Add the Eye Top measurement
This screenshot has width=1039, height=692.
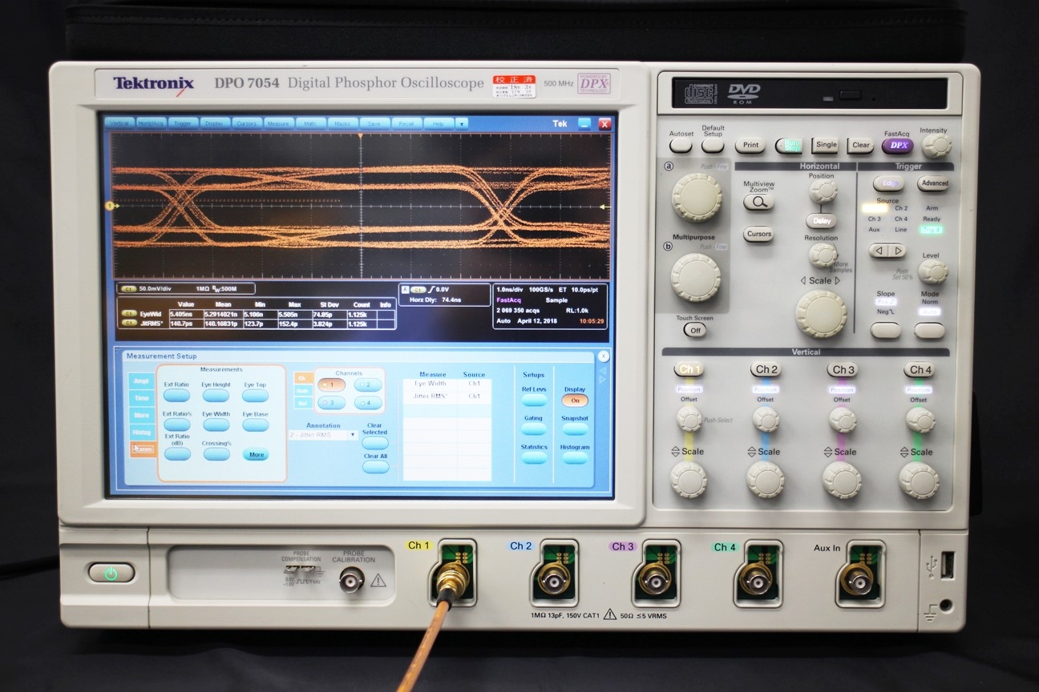point(255,395)
